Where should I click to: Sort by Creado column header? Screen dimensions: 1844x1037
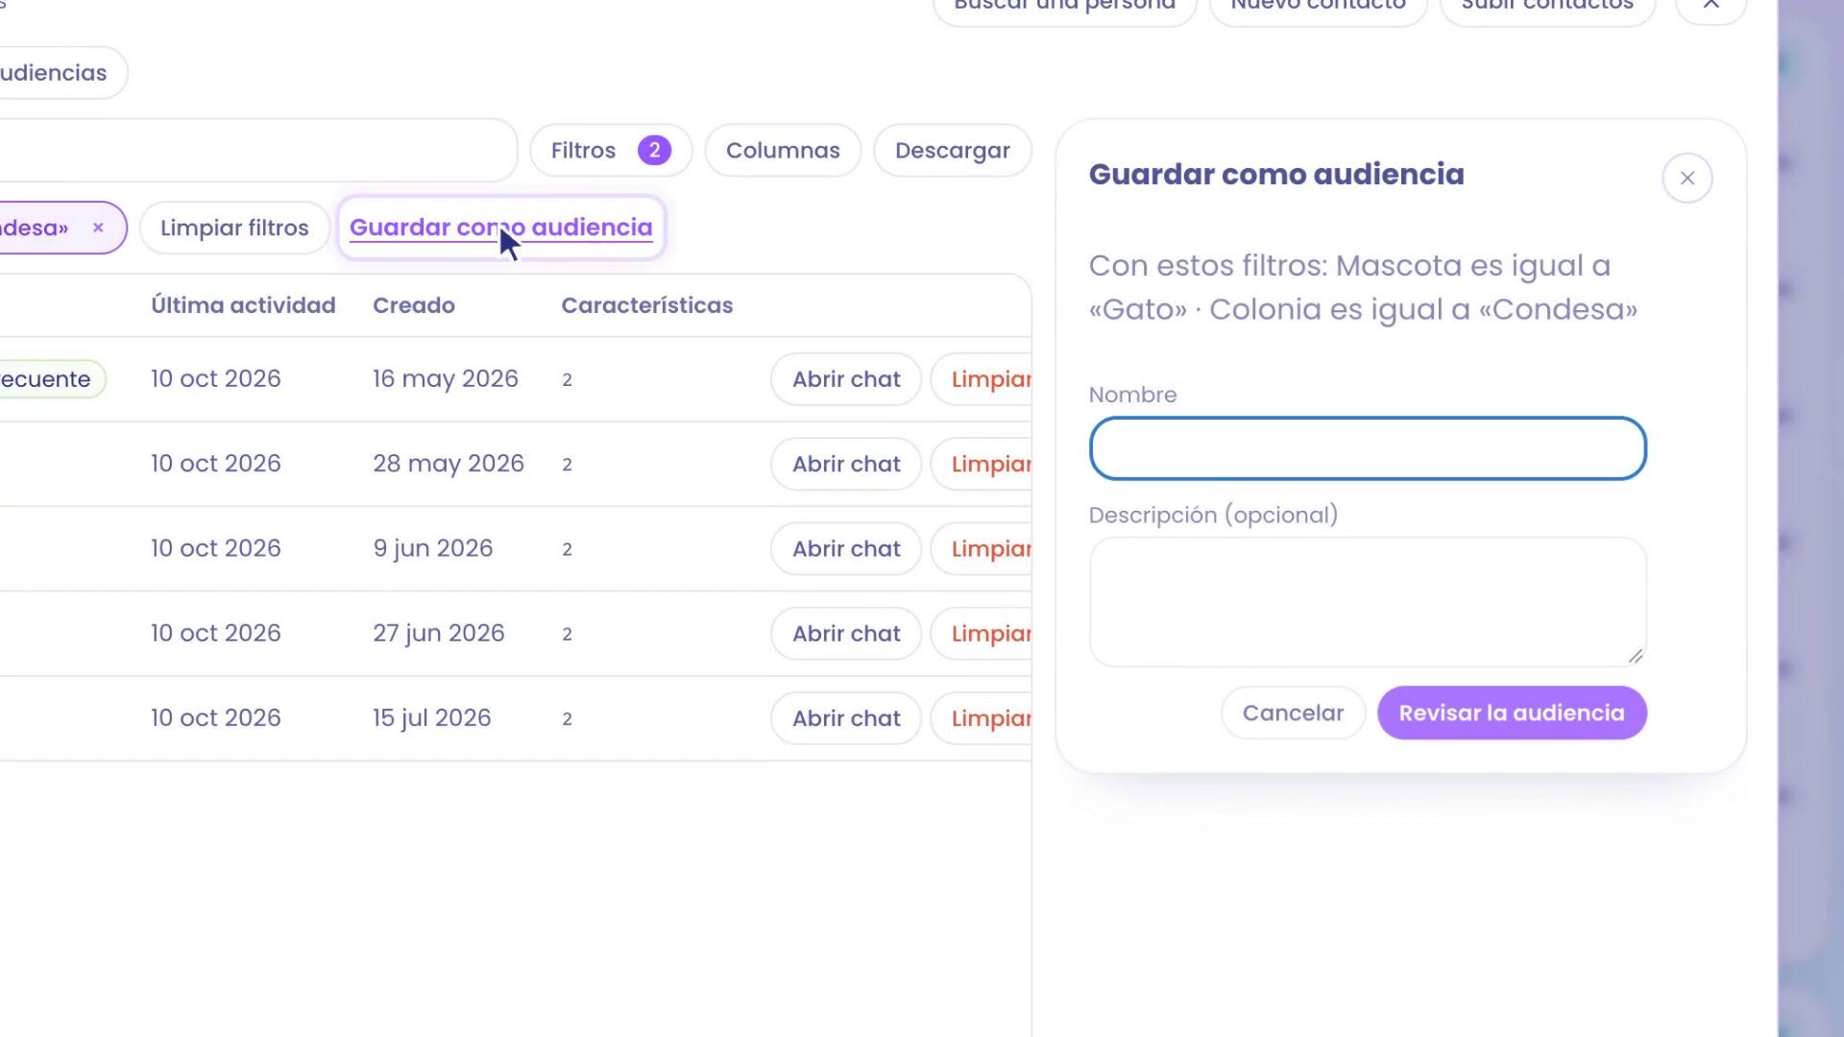click(x=414, y=305)
